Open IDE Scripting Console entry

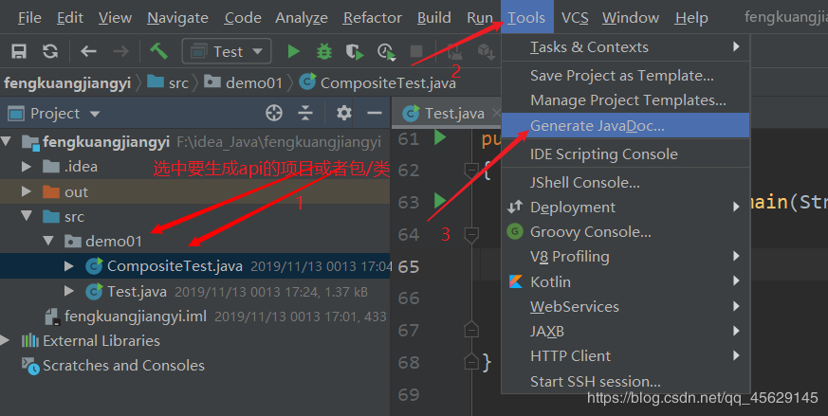point(625,154)
